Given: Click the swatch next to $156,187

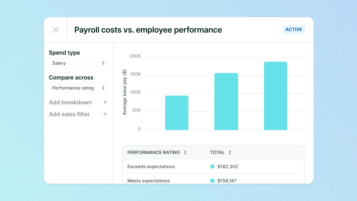Looking at the screenshot, I should pyautogui.click(x=212, y=181).
